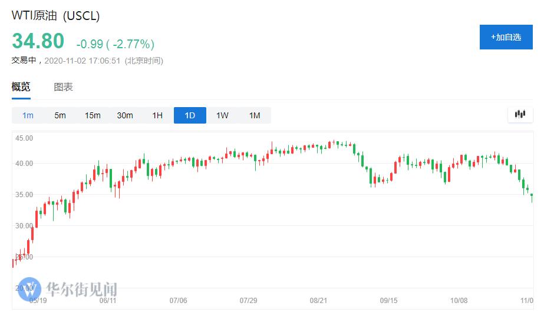Select the 1m timeframe
Screen dimensions: 544x316
tap(28, 115)
